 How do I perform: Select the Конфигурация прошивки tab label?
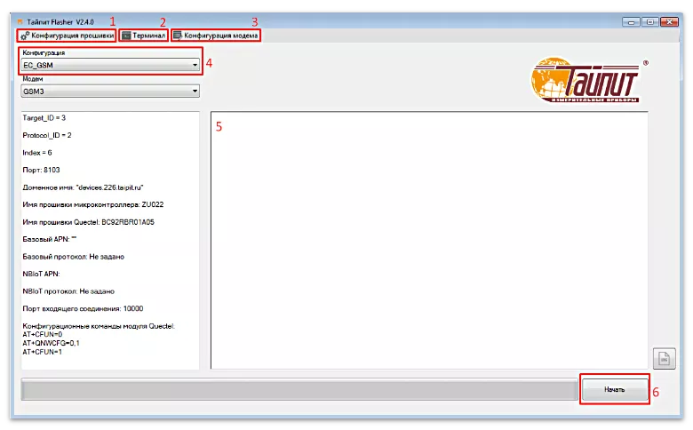click(x=73, y=36)
